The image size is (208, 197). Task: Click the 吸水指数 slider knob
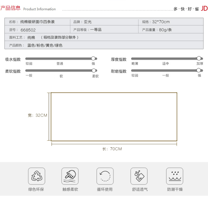pos(93,59)
